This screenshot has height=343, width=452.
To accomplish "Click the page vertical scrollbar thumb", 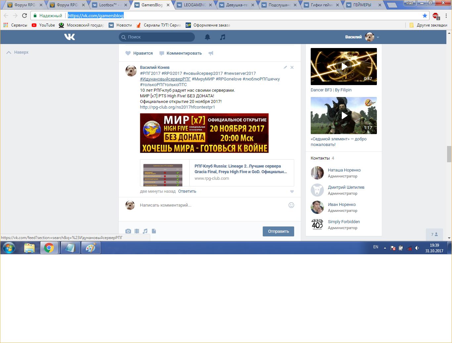I will click(449, 154).
